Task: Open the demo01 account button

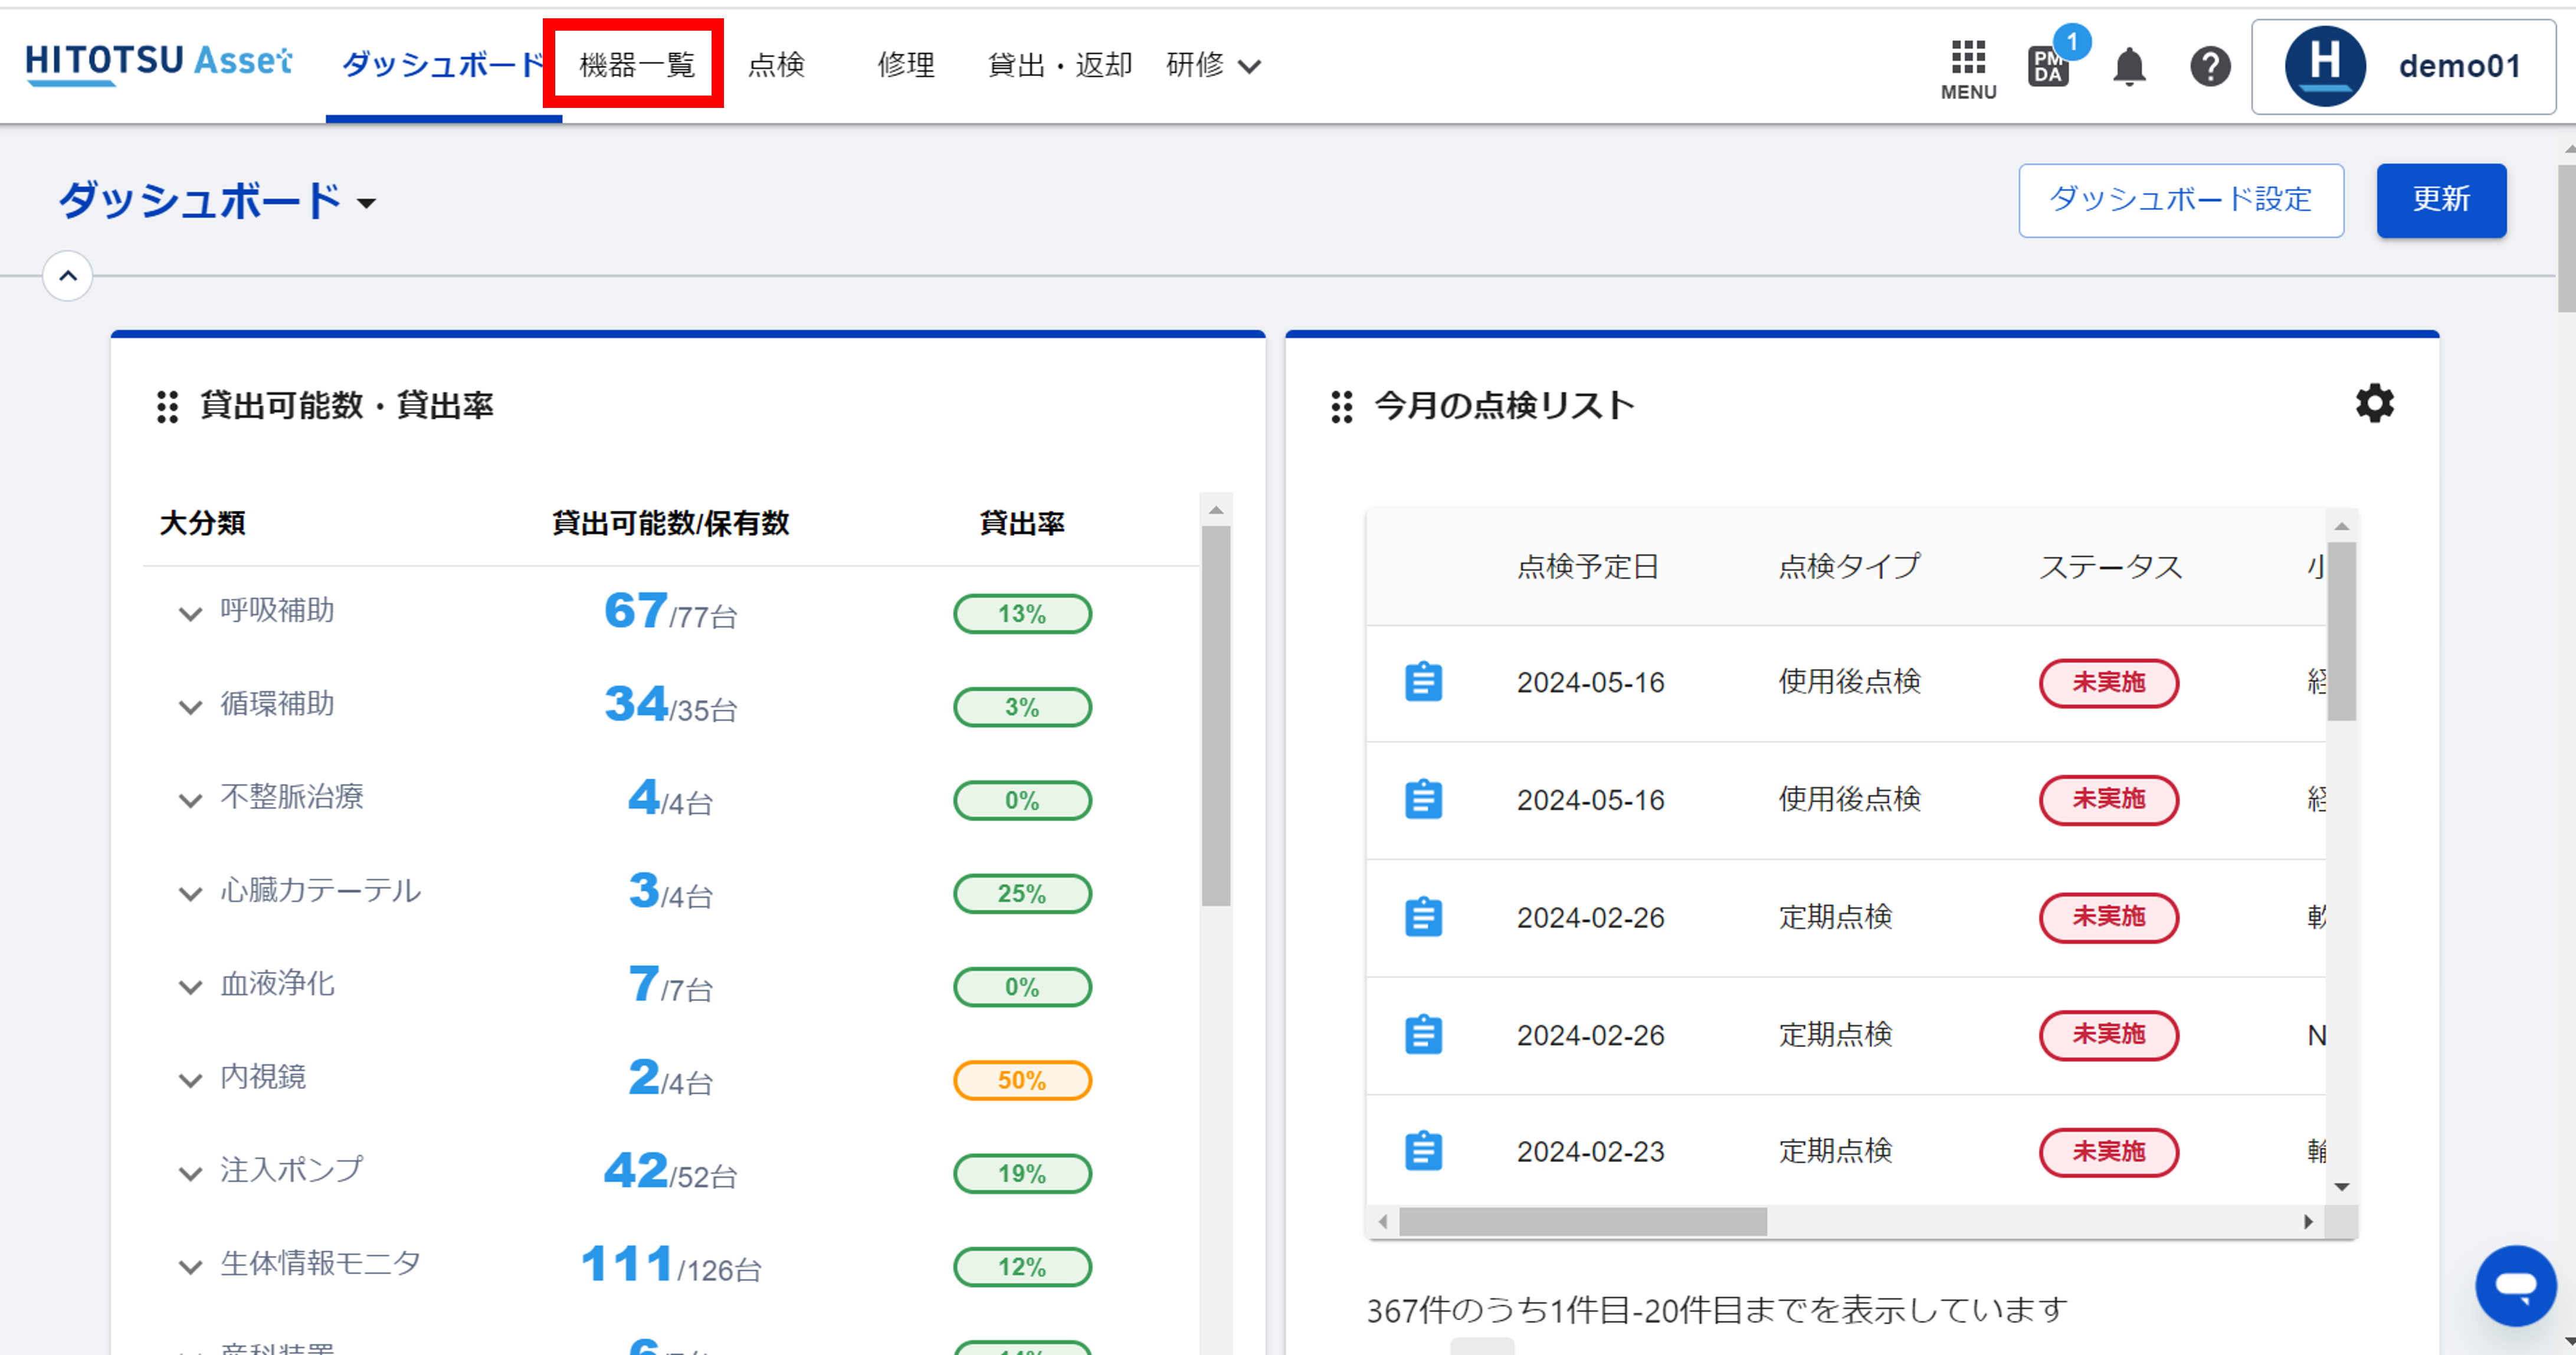Action: 2403,66
